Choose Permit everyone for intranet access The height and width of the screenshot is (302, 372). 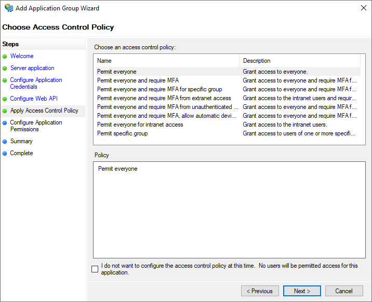point(140,125)
